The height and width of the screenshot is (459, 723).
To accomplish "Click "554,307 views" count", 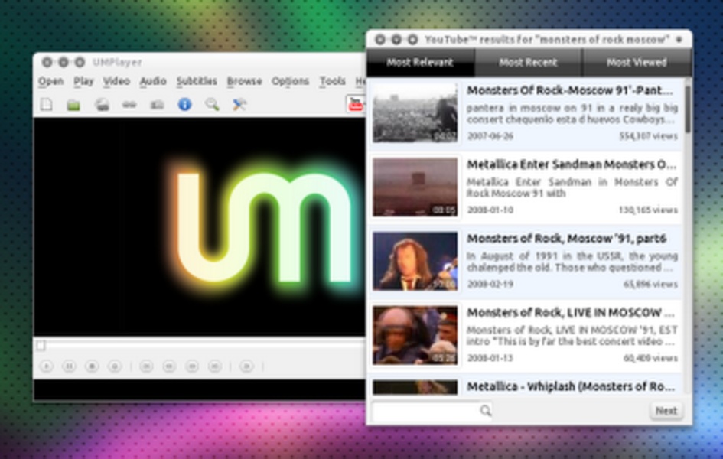I will pyautogui.click(x=648, y=136).
